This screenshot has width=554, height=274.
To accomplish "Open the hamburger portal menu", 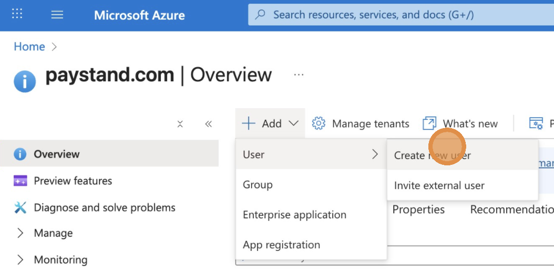I will [x=57, y=15].
